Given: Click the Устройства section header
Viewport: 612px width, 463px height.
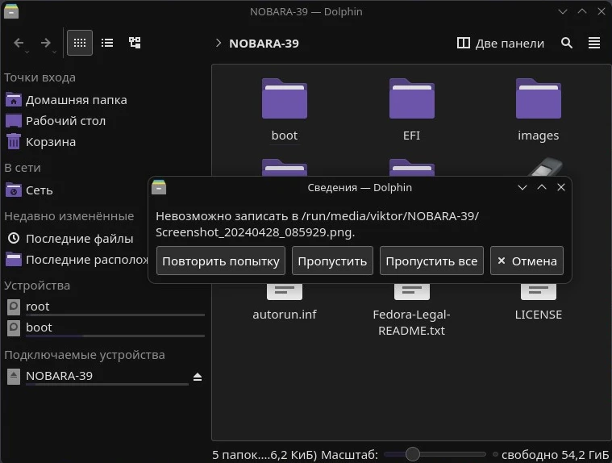Looking at the screenshot, I should pos(37,286).
